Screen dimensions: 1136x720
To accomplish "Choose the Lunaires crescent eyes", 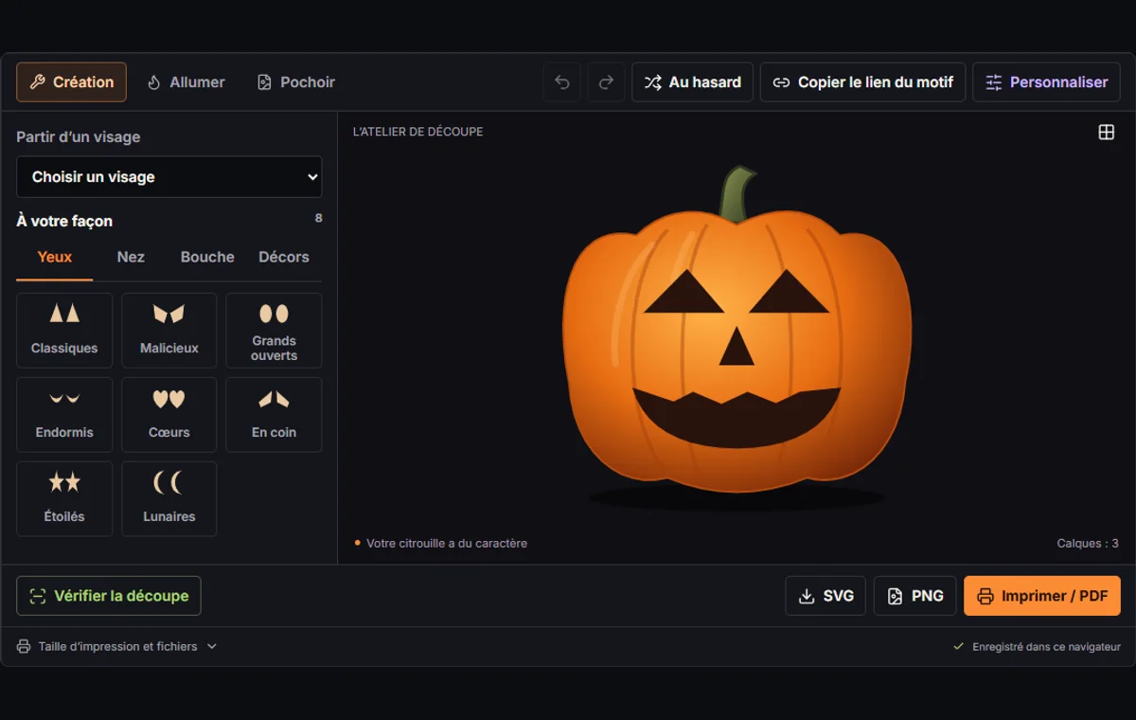I will click(x=169, y=498).
